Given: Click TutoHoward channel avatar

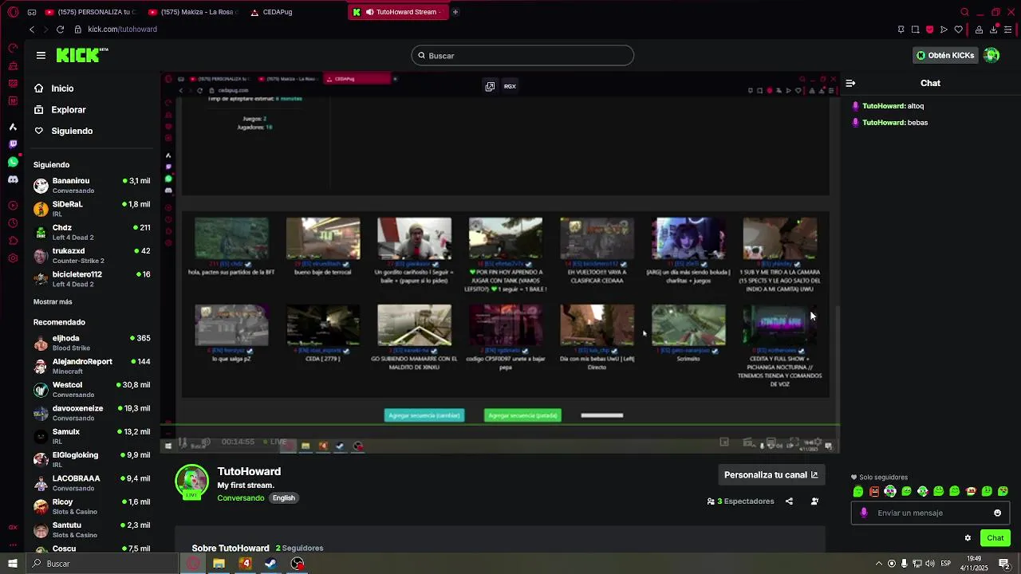Looking at the screenshot, I should coord(191,482).
